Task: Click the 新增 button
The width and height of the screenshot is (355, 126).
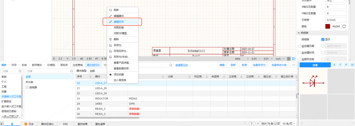Action: pos(244,65)
